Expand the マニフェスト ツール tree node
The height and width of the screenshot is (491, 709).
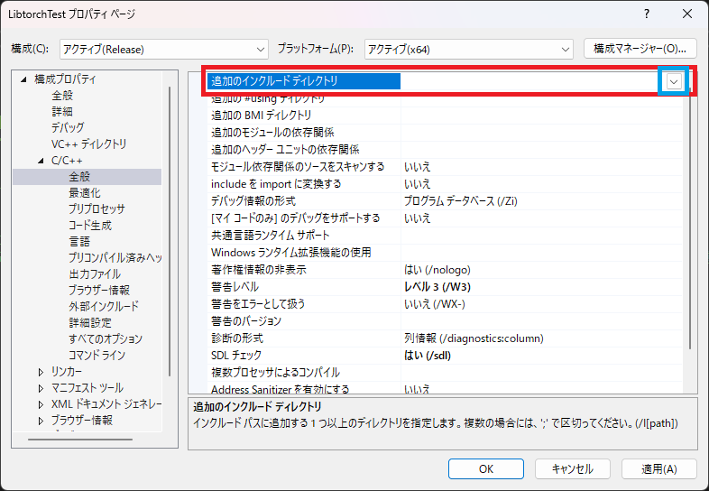41,388
